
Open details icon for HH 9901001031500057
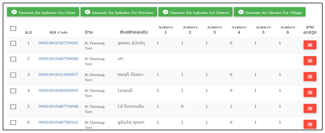point(310,76)
